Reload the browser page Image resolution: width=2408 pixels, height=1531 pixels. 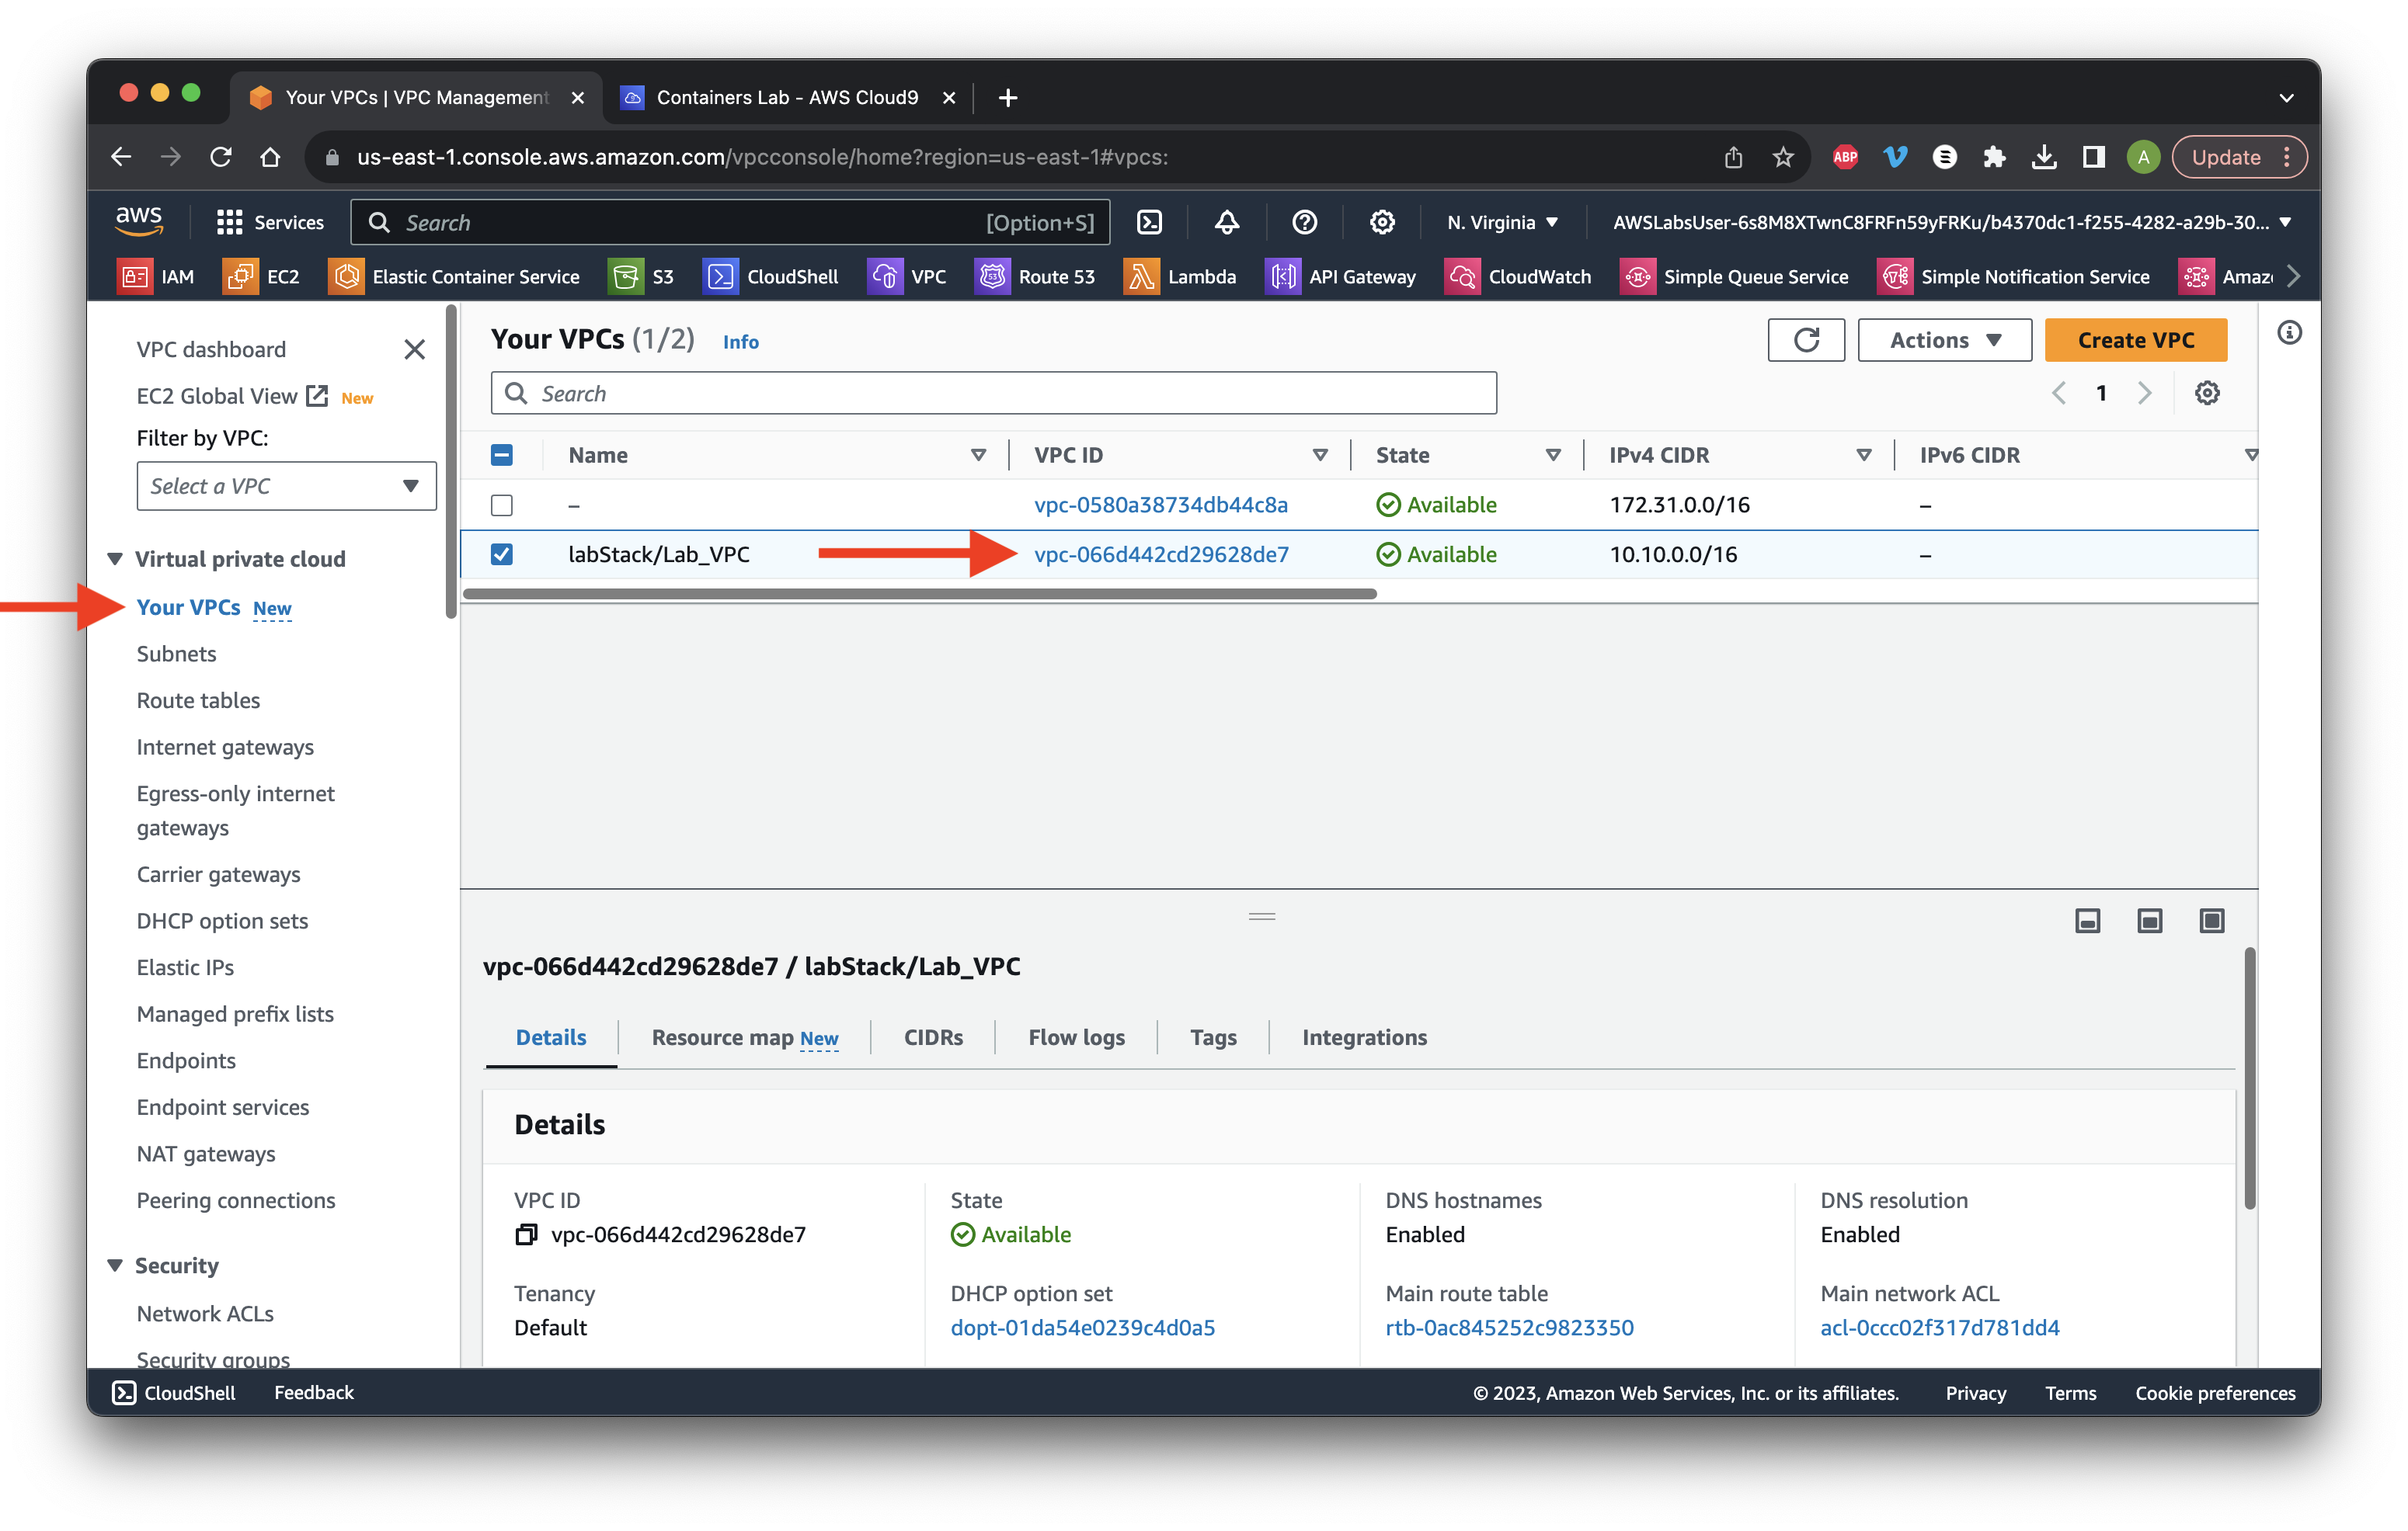point(221,157)
